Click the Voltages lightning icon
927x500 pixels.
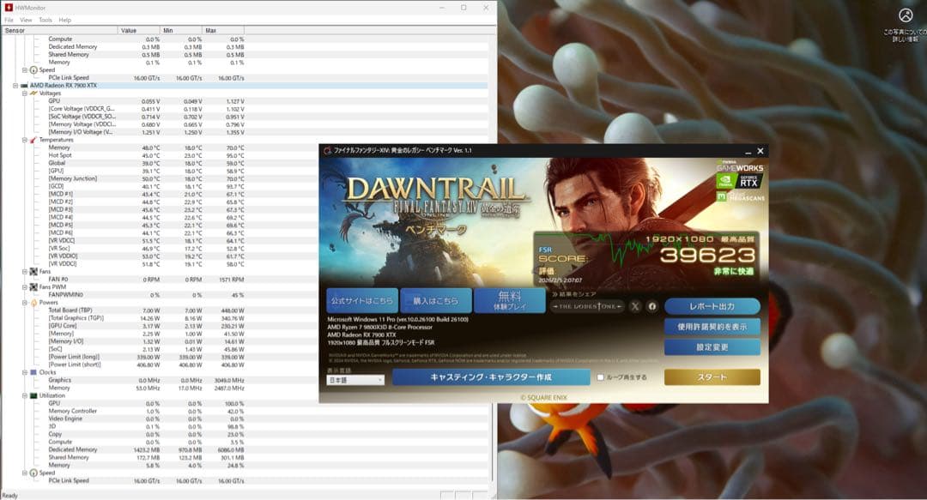coord(33,93)
